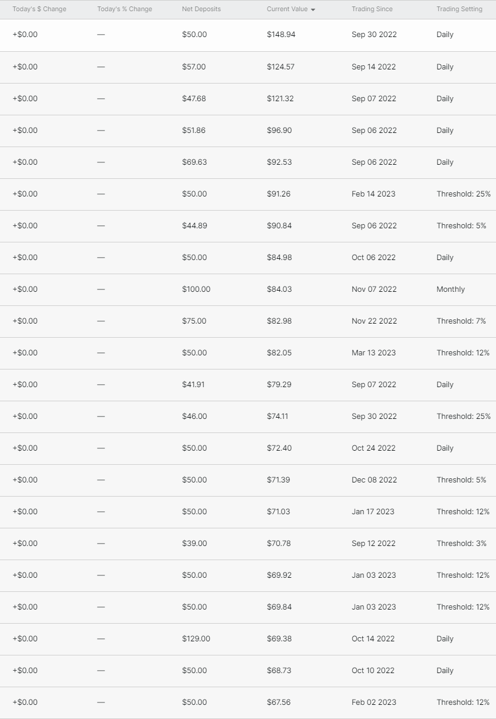The image size is (496, 719).
Task: Select the row with Monthly trading setting
Action: tap(248, 289)
